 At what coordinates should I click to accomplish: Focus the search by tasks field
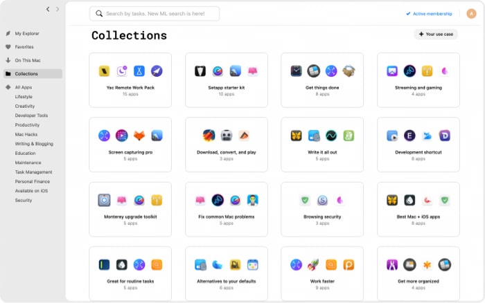(155, 14)
